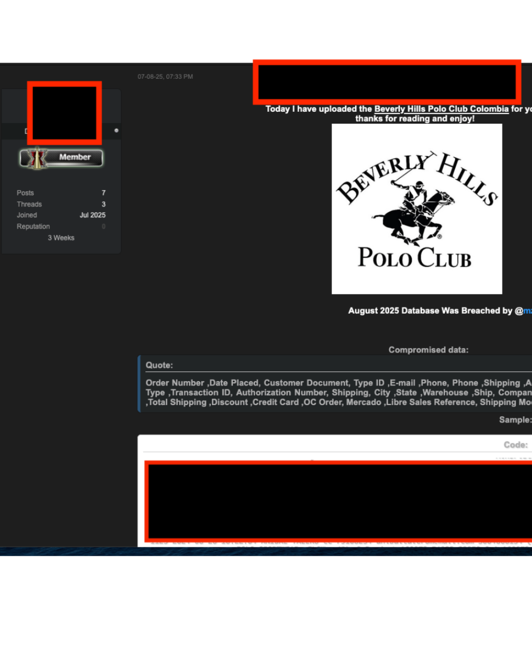Click the Posts count 7
532x665 pixels.
[x=103, y=193]
